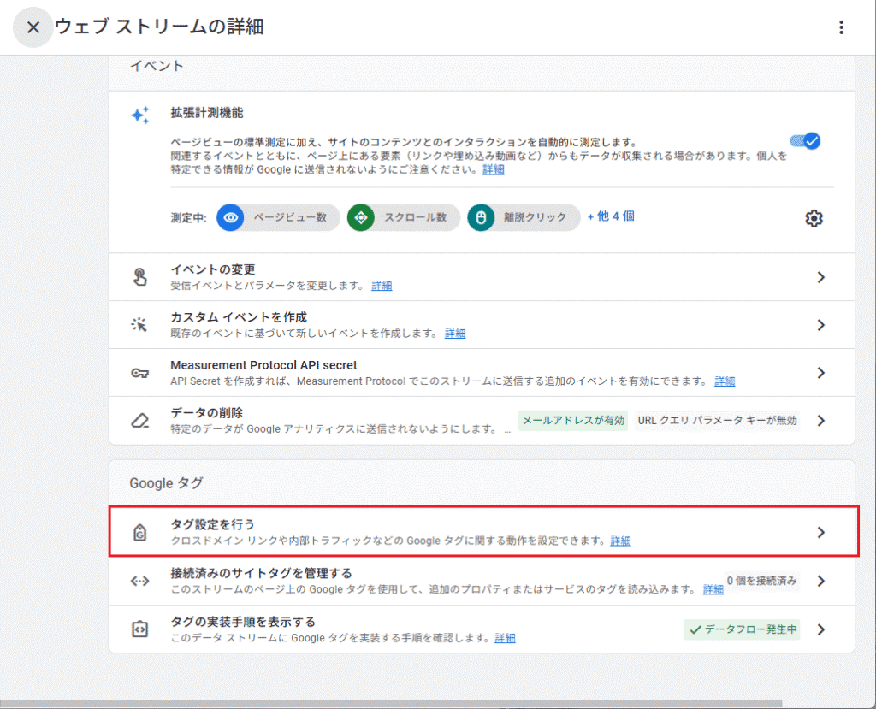
Task: Expand the タグ設定を行う row chevron
Action: (x=820, y=530)
